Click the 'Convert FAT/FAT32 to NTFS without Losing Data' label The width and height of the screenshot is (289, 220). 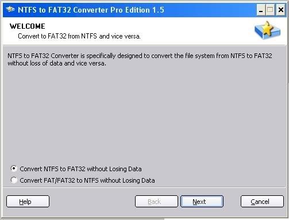pos(87,180)
